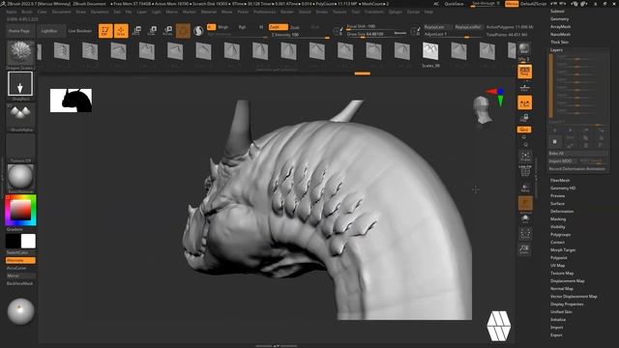619x348 pixels.
Task: Click the lock camera icon below L.Sym
Action: click(x=524, y=118)
